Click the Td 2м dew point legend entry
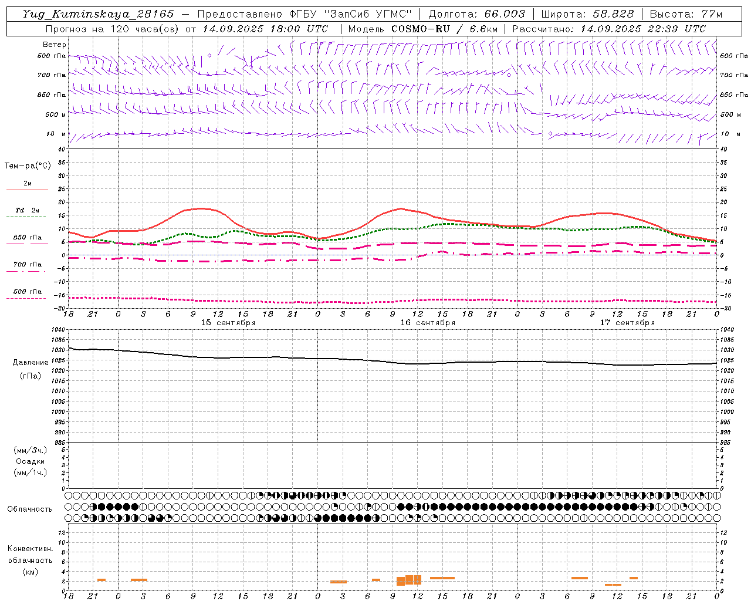751x601 pixels. (x=28, y=210)
